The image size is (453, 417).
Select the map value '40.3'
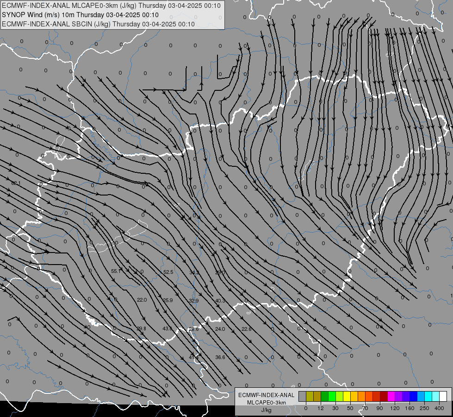point(220,301)
